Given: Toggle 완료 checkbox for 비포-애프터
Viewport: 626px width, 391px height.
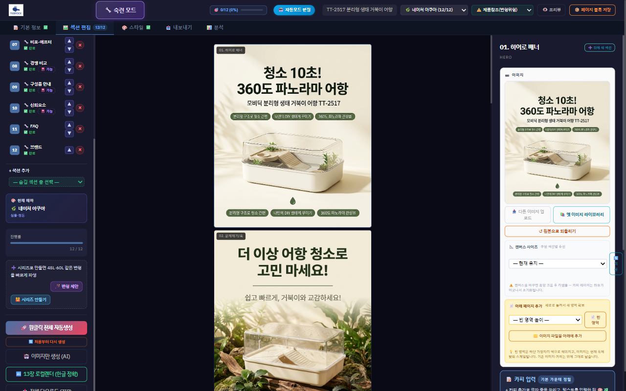Looking at the screenshot, I should (25, 48).
